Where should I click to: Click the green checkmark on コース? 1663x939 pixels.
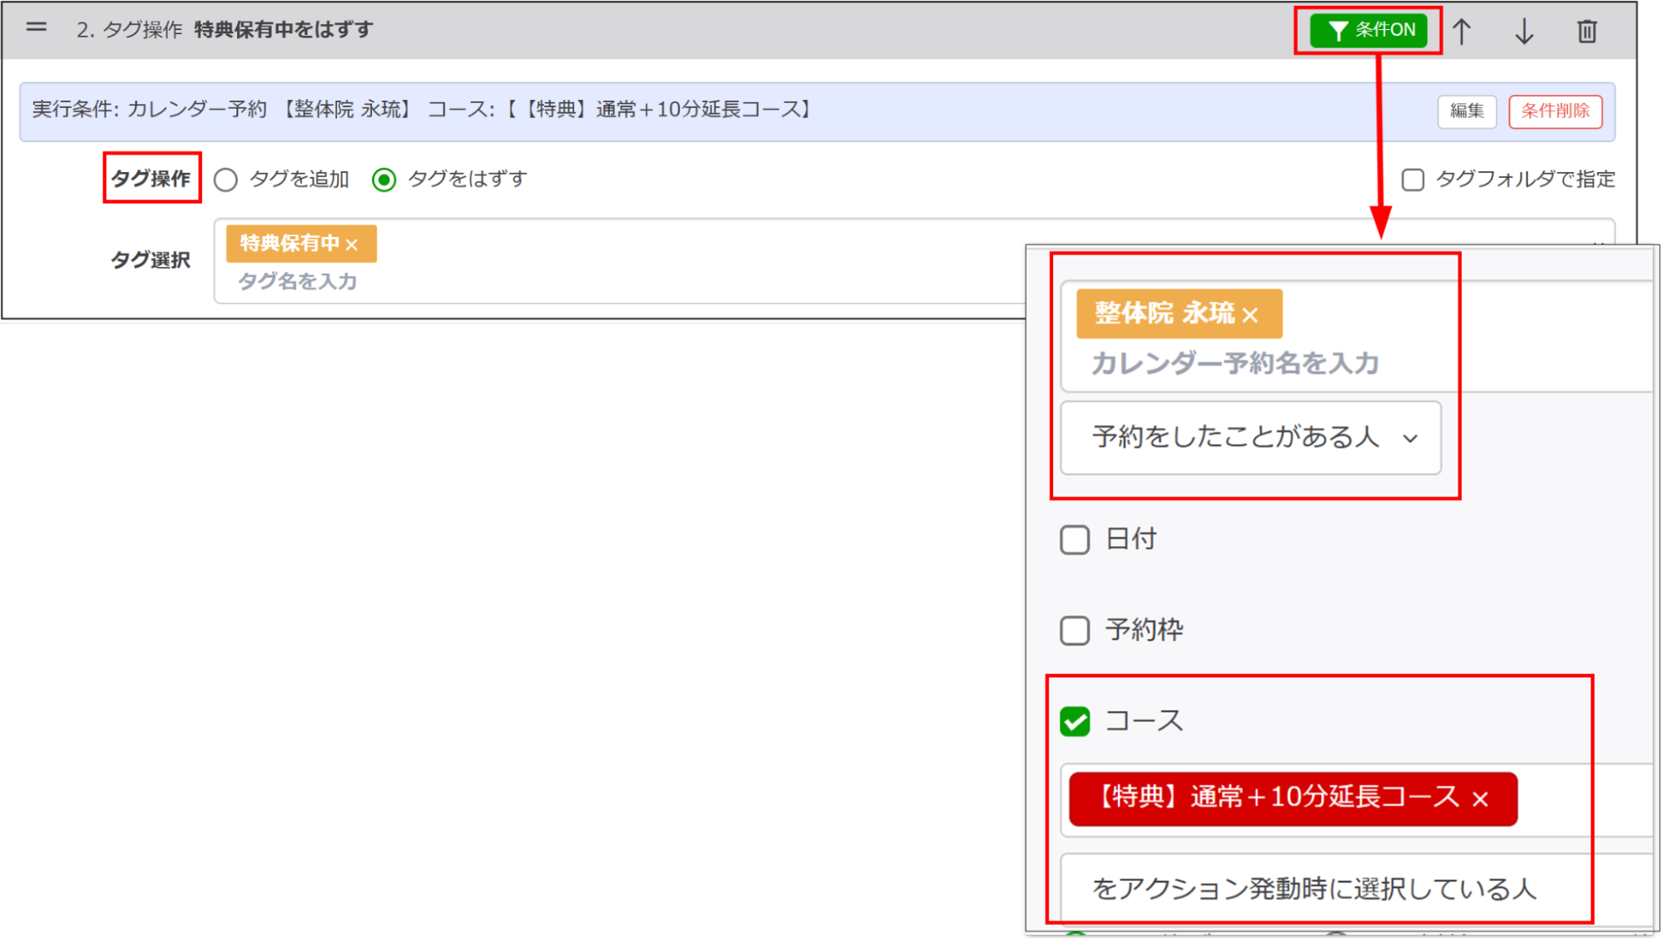pyautogui.click(x=1075, y=721)
